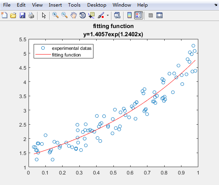Image resolution: width=219 pixels, height=185 pixels.
Task: Toggle the Data Cursor tool
Action: pyautogui.click(x=92, y=15)
